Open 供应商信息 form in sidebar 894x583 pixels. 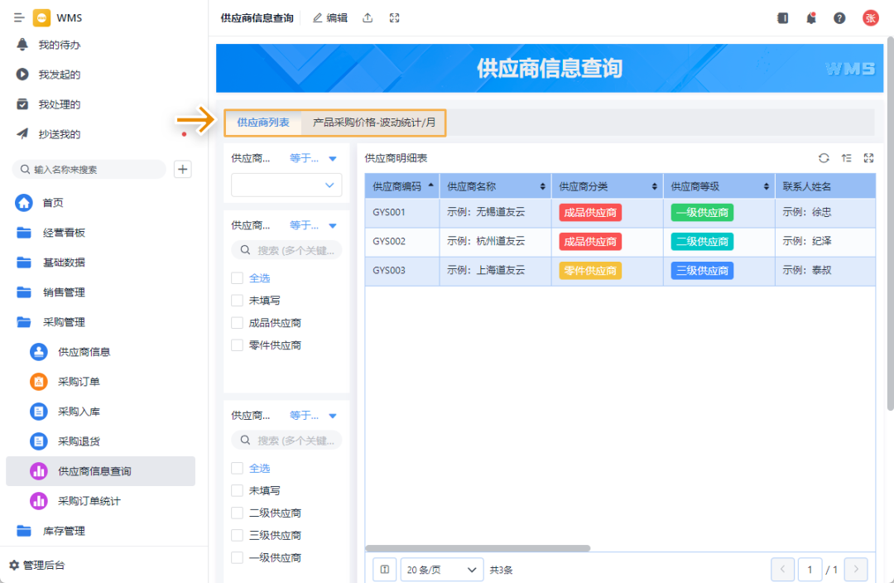tap(84, 352)
